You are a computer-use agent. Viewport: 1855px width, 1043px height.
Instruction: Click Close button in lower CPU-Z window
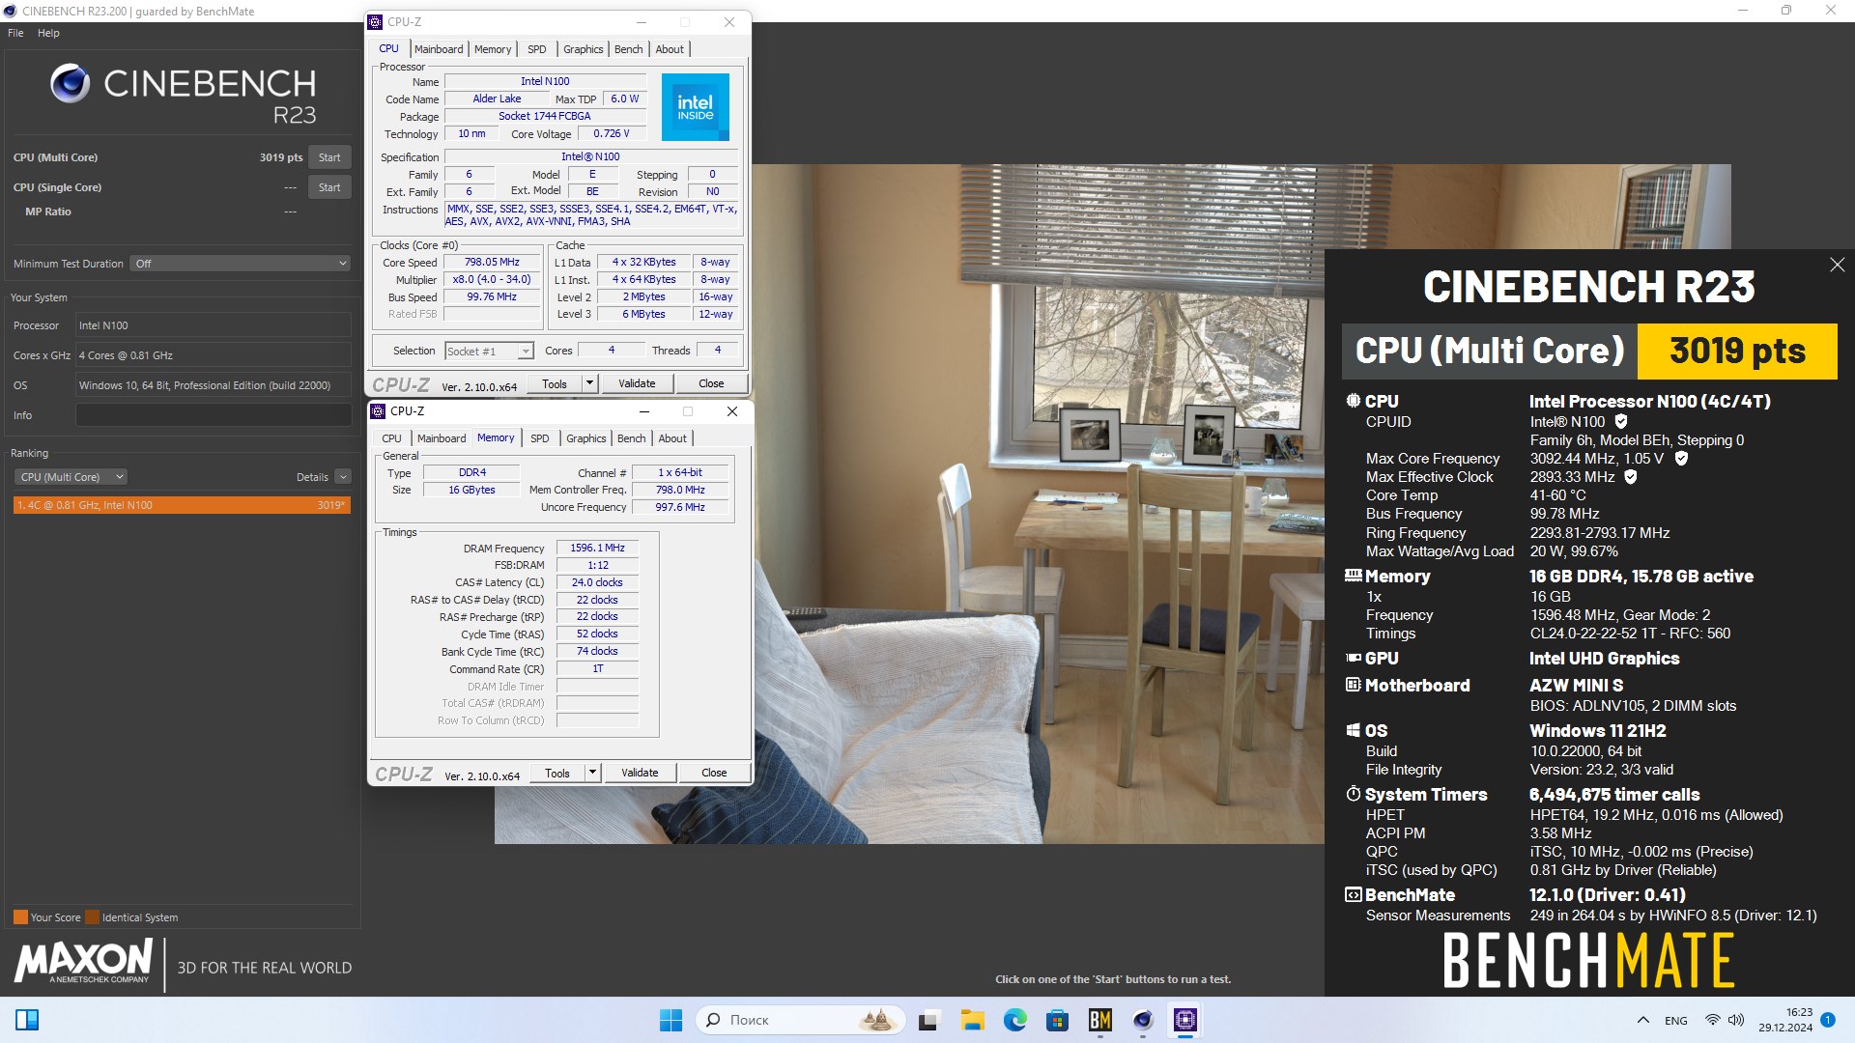tap(714, 773)
